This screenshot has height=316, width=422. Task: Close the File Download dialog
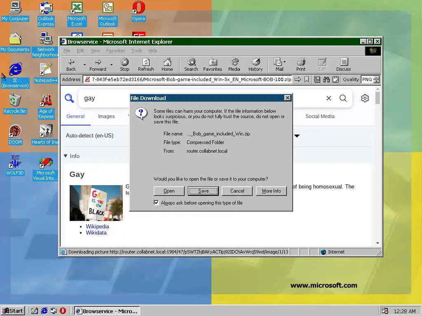[x=287, y=98]
